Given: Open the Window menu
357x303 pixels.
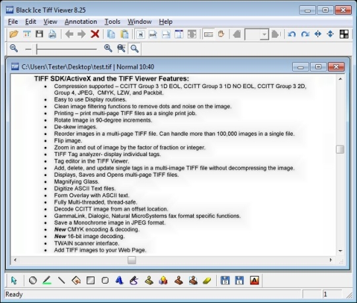Looking at the screenshot, I should 139,22.
